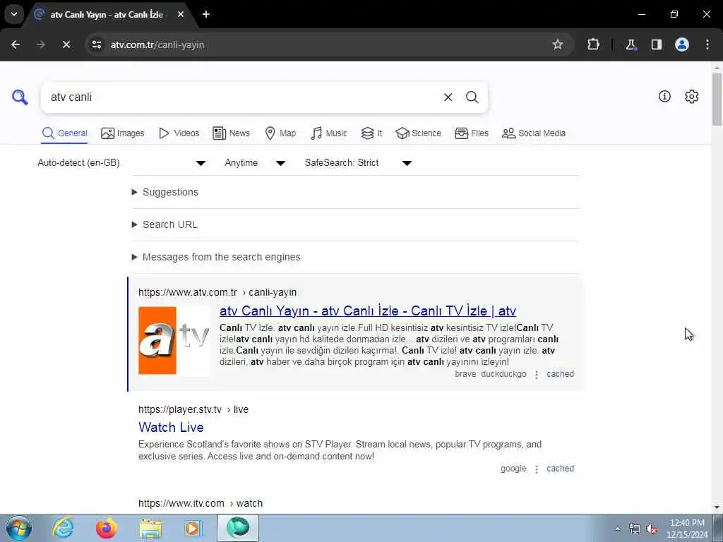Click the network tray icon

635,529
